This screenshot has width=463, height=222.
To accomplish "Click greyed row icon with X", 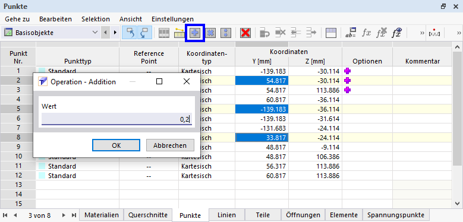I will pyautogui.click(x=280, y=33).
